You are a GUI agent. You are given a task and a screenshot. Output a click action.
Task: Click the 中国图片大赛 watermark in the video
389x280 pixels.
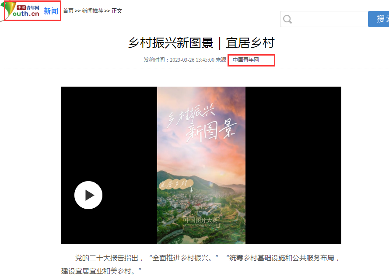201,221
